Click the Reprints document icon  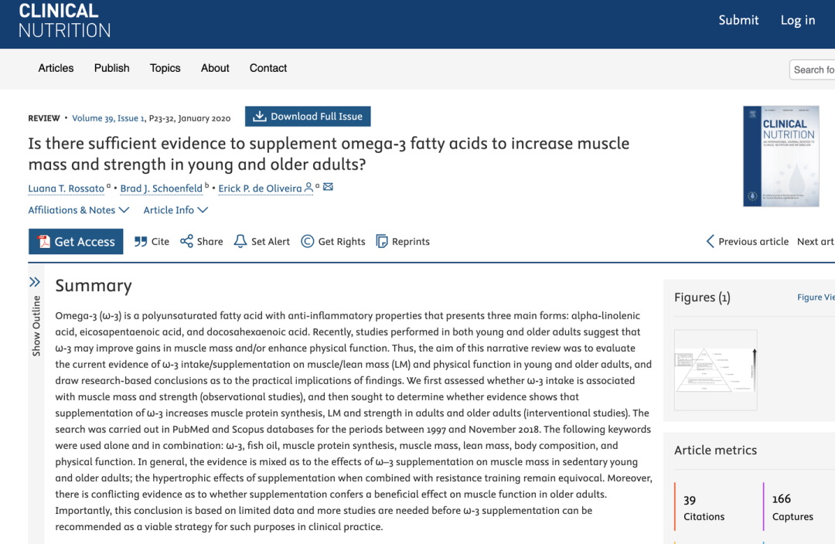[x=382, y=241]
